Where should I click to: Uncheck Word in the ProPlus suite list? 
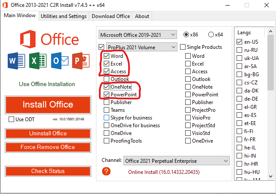pos(106,56)
